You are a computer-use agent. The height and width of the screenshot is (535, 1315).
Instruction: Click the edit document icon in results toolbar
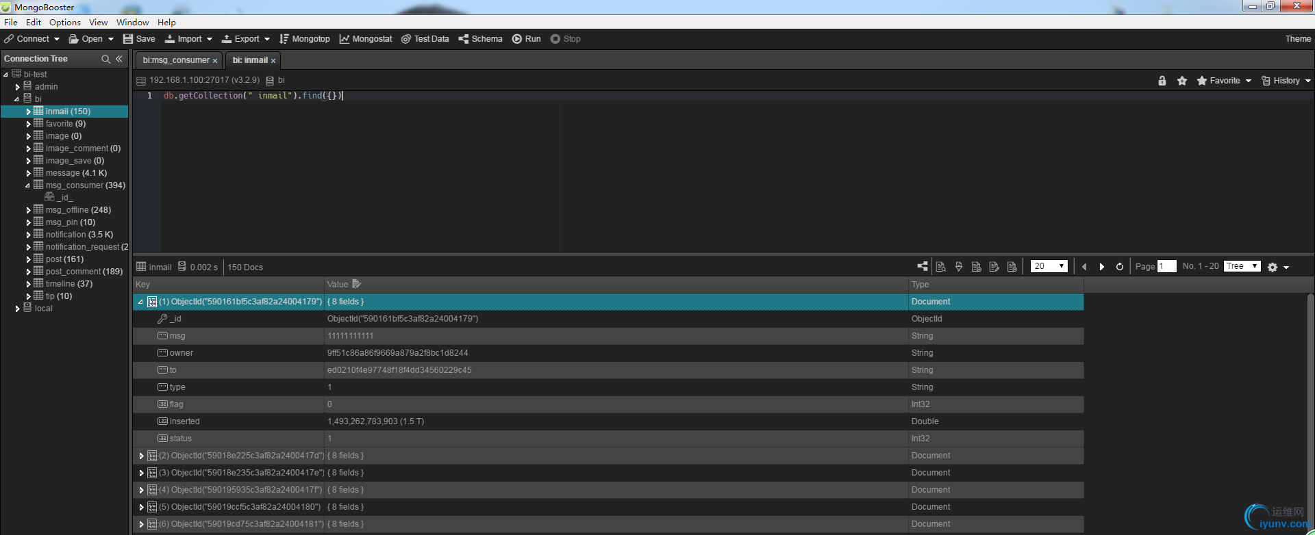click(994, 267)
